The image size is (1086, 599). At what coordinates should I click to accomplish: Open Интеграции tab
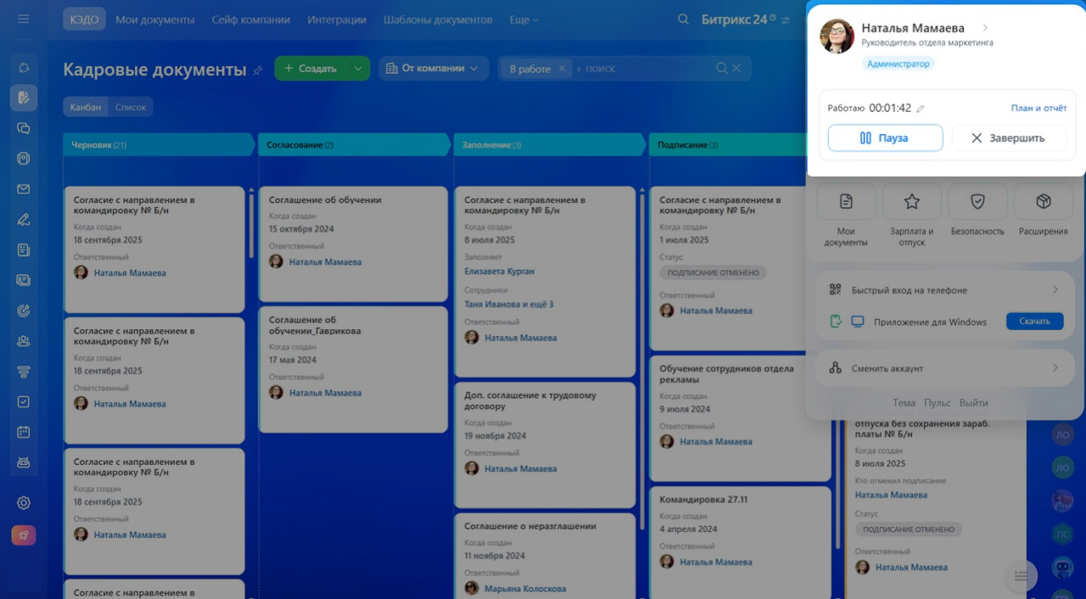tap(337, 20)
